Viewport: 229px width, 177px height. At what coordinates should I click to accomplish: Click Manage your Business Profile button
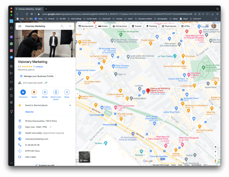click(37, 76)
